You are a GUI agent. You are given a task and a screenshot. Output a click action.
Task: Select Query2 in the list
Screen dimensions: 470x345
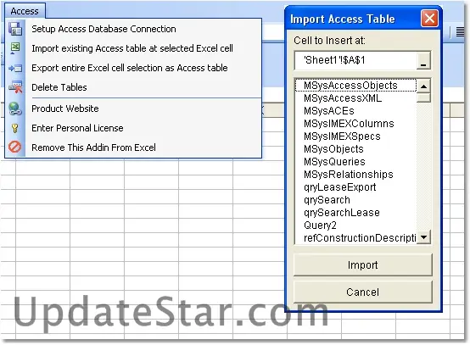[355, 225]
